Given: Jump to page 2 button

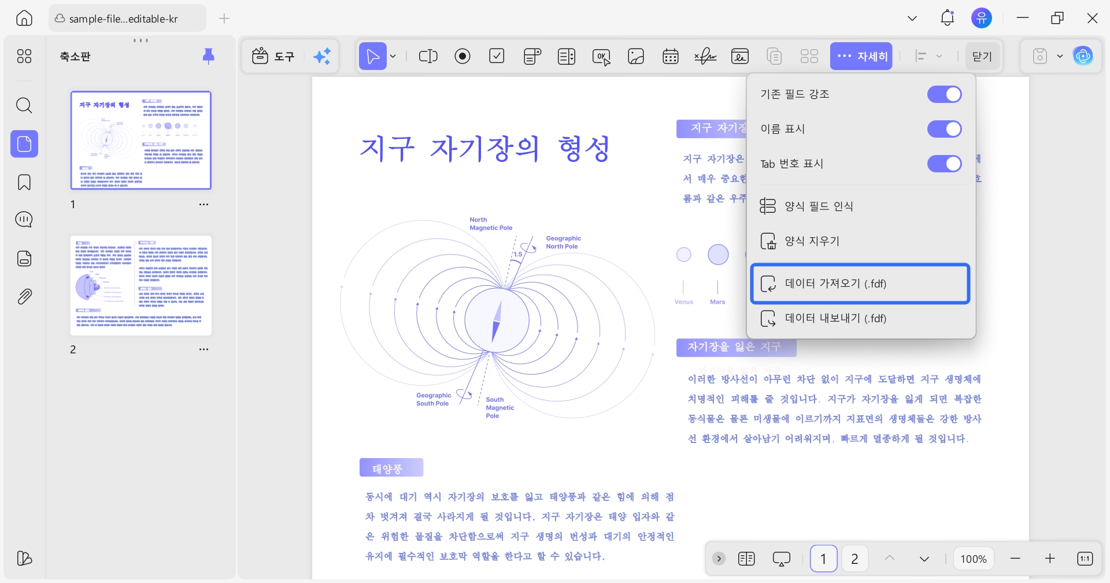Looking at the screenshot, I should [854, 559].
